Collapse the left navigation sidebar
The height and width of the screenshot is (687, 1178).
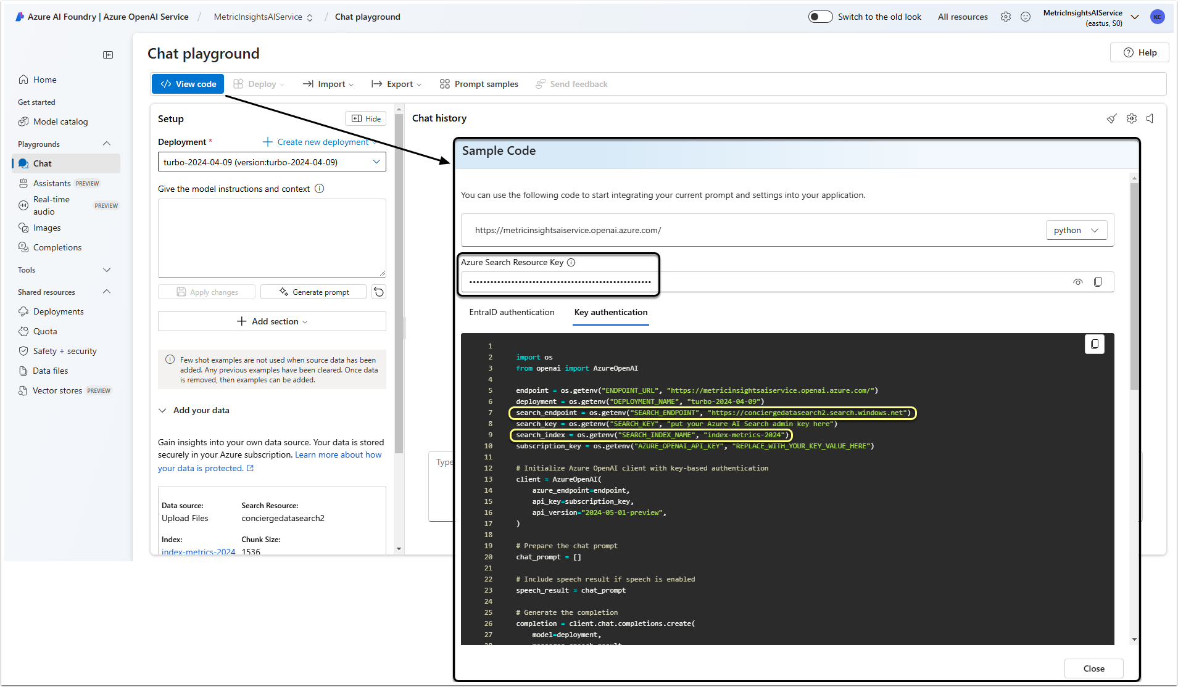pyautogui.click(x=108, y=55)
